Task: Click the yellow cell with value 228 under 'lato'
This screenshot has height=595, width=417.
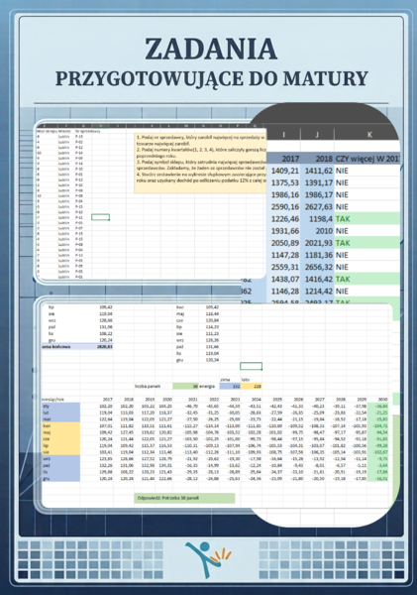Action: tap(252, 387)
